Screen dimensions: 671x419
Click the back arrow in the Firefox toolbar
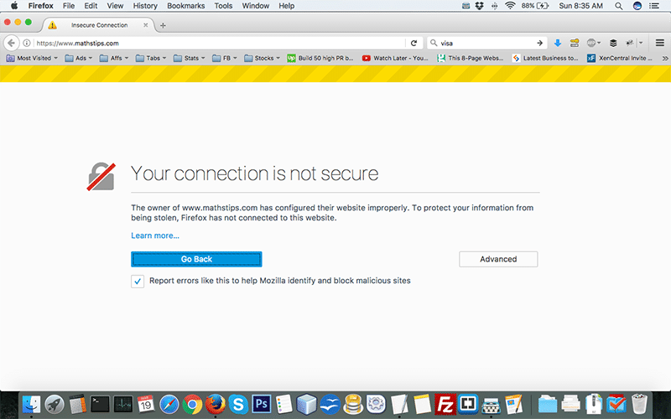(12, 43)
